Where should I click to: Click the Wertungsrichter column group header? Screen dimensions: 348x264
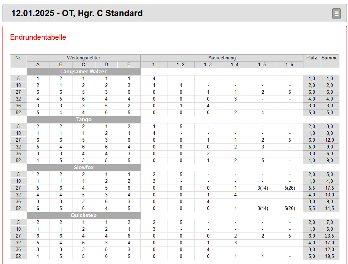[x=83, y=58]
